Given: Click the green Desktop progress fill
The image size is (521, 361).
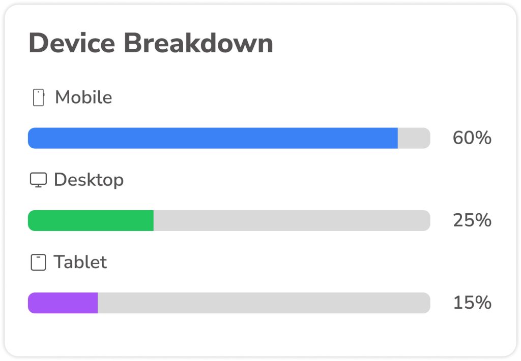Looking at the screenshot, I should coord(91,220).
